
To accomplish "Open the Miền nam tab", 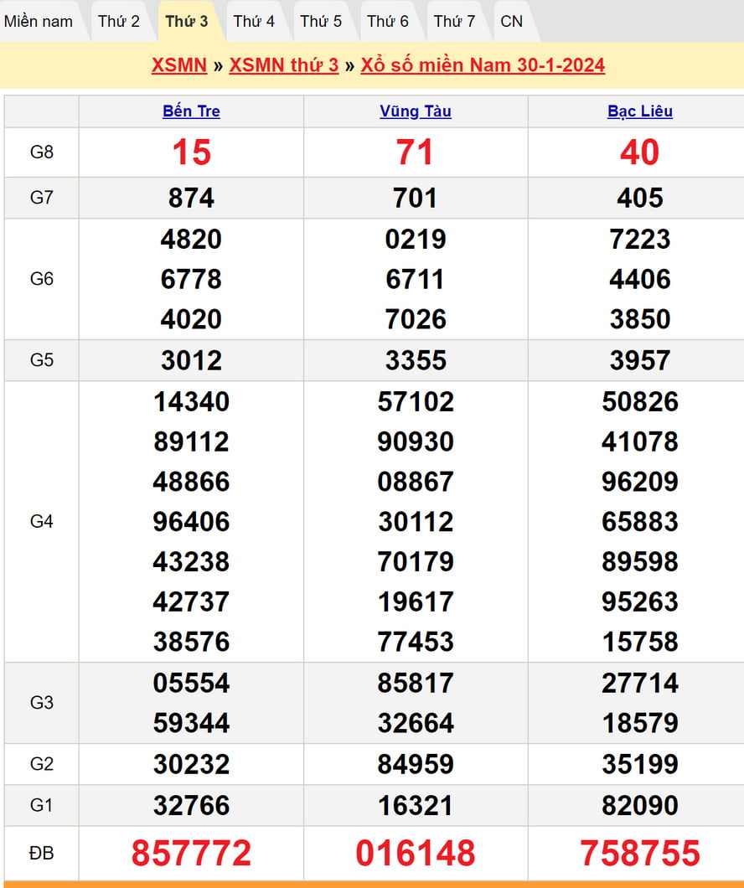I will click(x=39, y=22).
